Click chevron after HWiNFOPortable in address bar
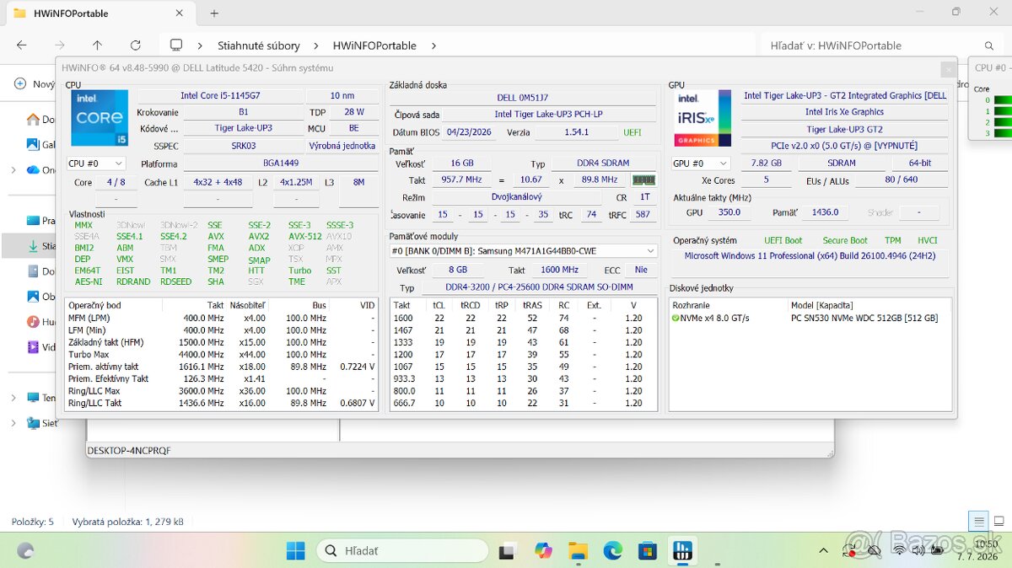Image resolution: width=1012 pixels, height=568 pixels. click(433, 46)
